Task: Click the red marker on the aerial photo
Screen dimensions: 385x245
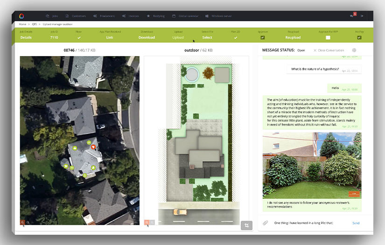Action: click(x=93, y=147)
